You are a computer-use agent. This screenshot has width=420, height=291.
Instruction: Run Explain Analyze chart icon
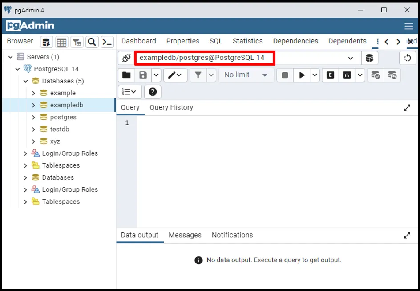coord(347,75)
